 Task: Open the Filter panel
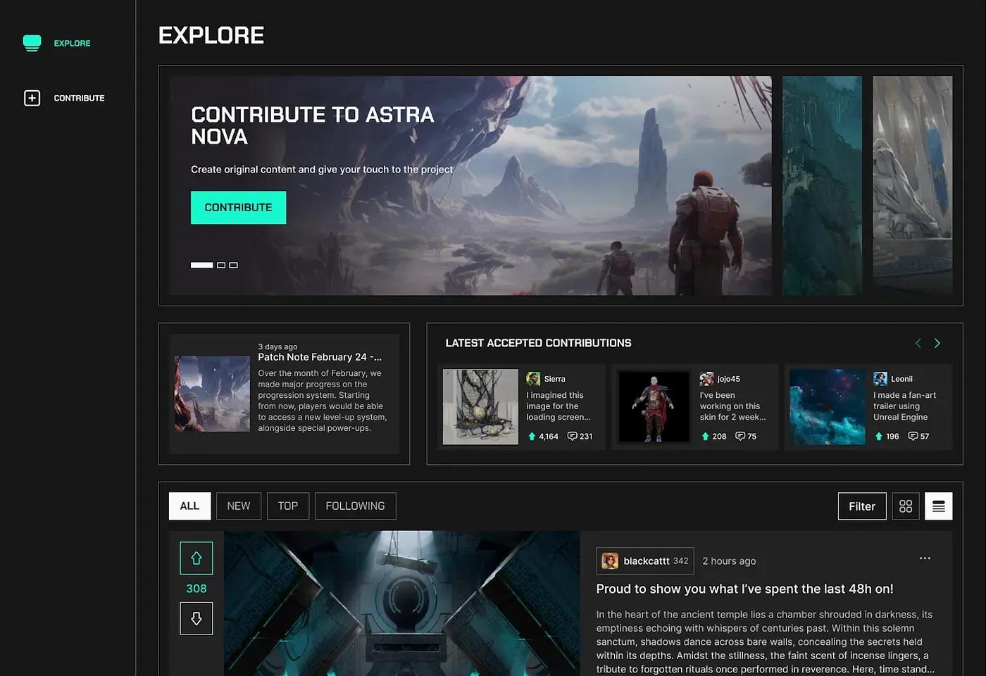pyautogui.click(x=861, y=506)
